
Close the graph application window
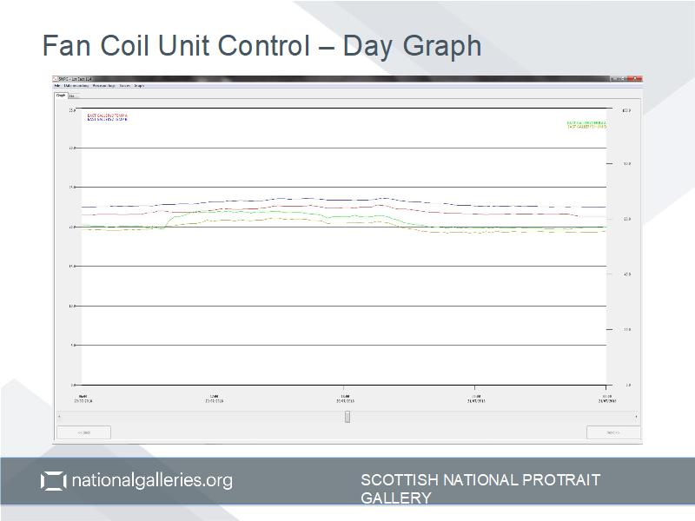click(x=637, y=79)
